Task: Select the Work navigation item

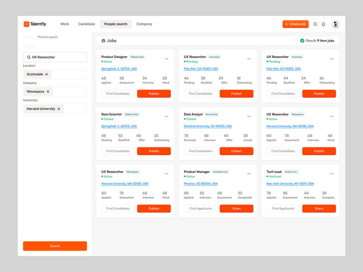Action: 64,24
